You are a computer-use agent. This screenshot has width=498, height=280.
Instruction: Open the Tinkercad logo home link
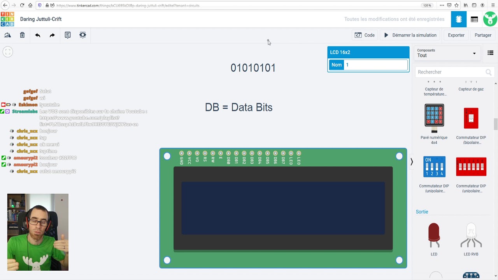(x=7, y=19)
